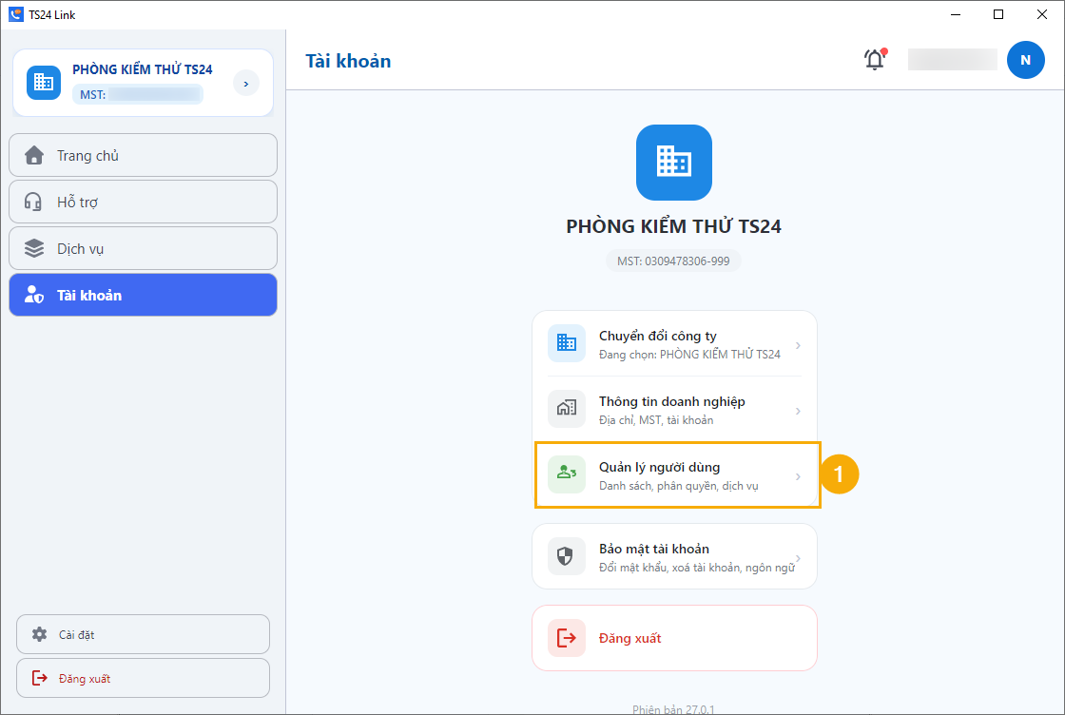Click the TS24 Link app icon in title bar

point(15,14)
